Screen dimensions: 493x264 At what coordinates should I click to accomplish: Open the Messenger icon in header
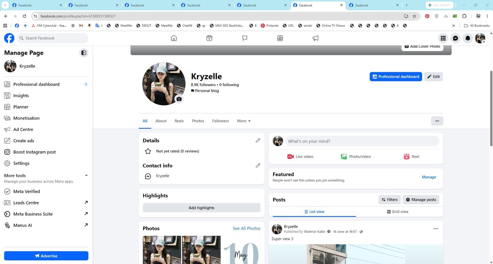[455, 38]
